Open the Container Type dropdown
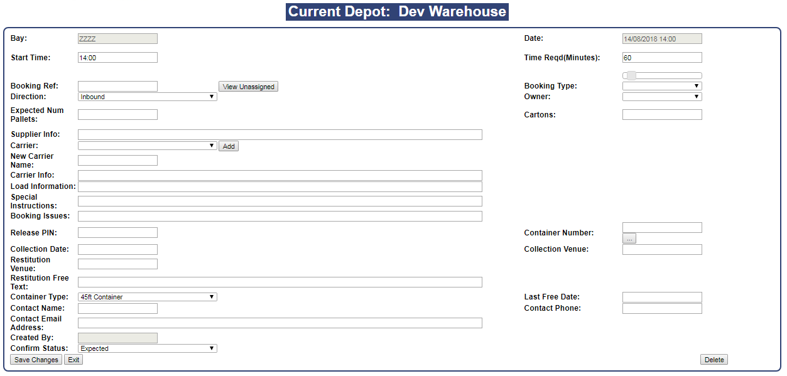 (148, 297)
